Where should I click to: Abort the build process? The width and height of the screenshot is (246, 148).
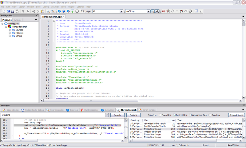[77, 11]
